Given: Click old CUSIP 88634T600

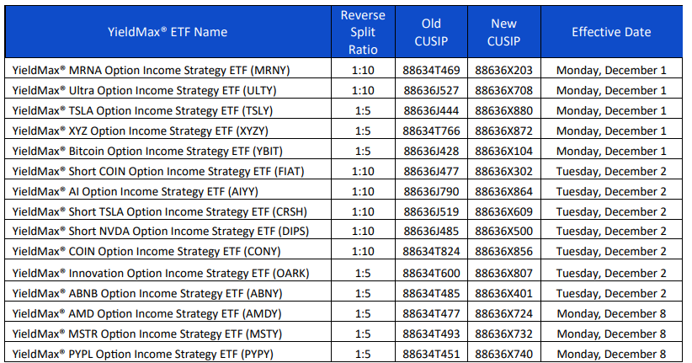Looking at the screenshot, I should coord(431,274).
